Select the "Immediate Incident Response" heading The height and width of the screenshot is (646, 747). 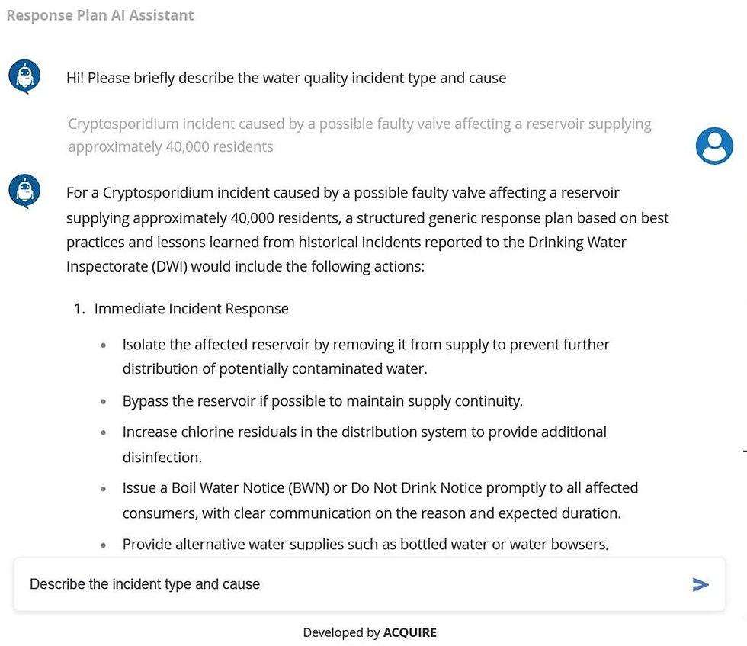[x=191, y=309]
